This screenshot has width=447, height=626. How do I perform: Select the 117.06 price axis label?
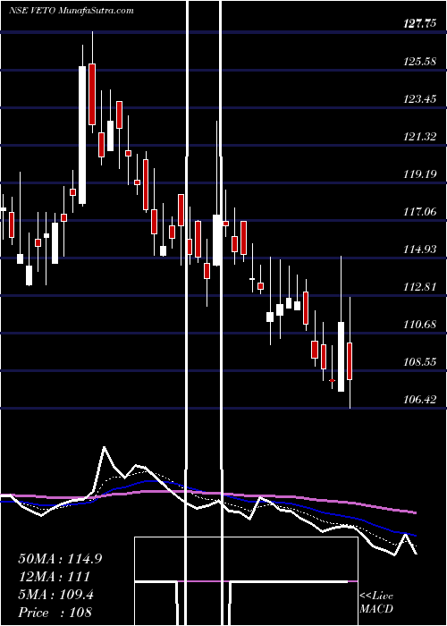pyautogui.click(x=420, y=212)
